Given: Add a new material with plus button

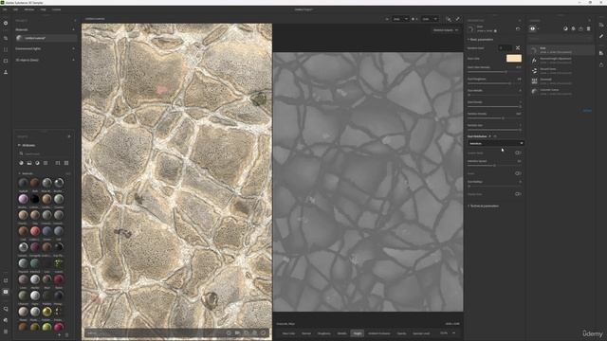Looking at the screenshot, I should click(73, 29).
